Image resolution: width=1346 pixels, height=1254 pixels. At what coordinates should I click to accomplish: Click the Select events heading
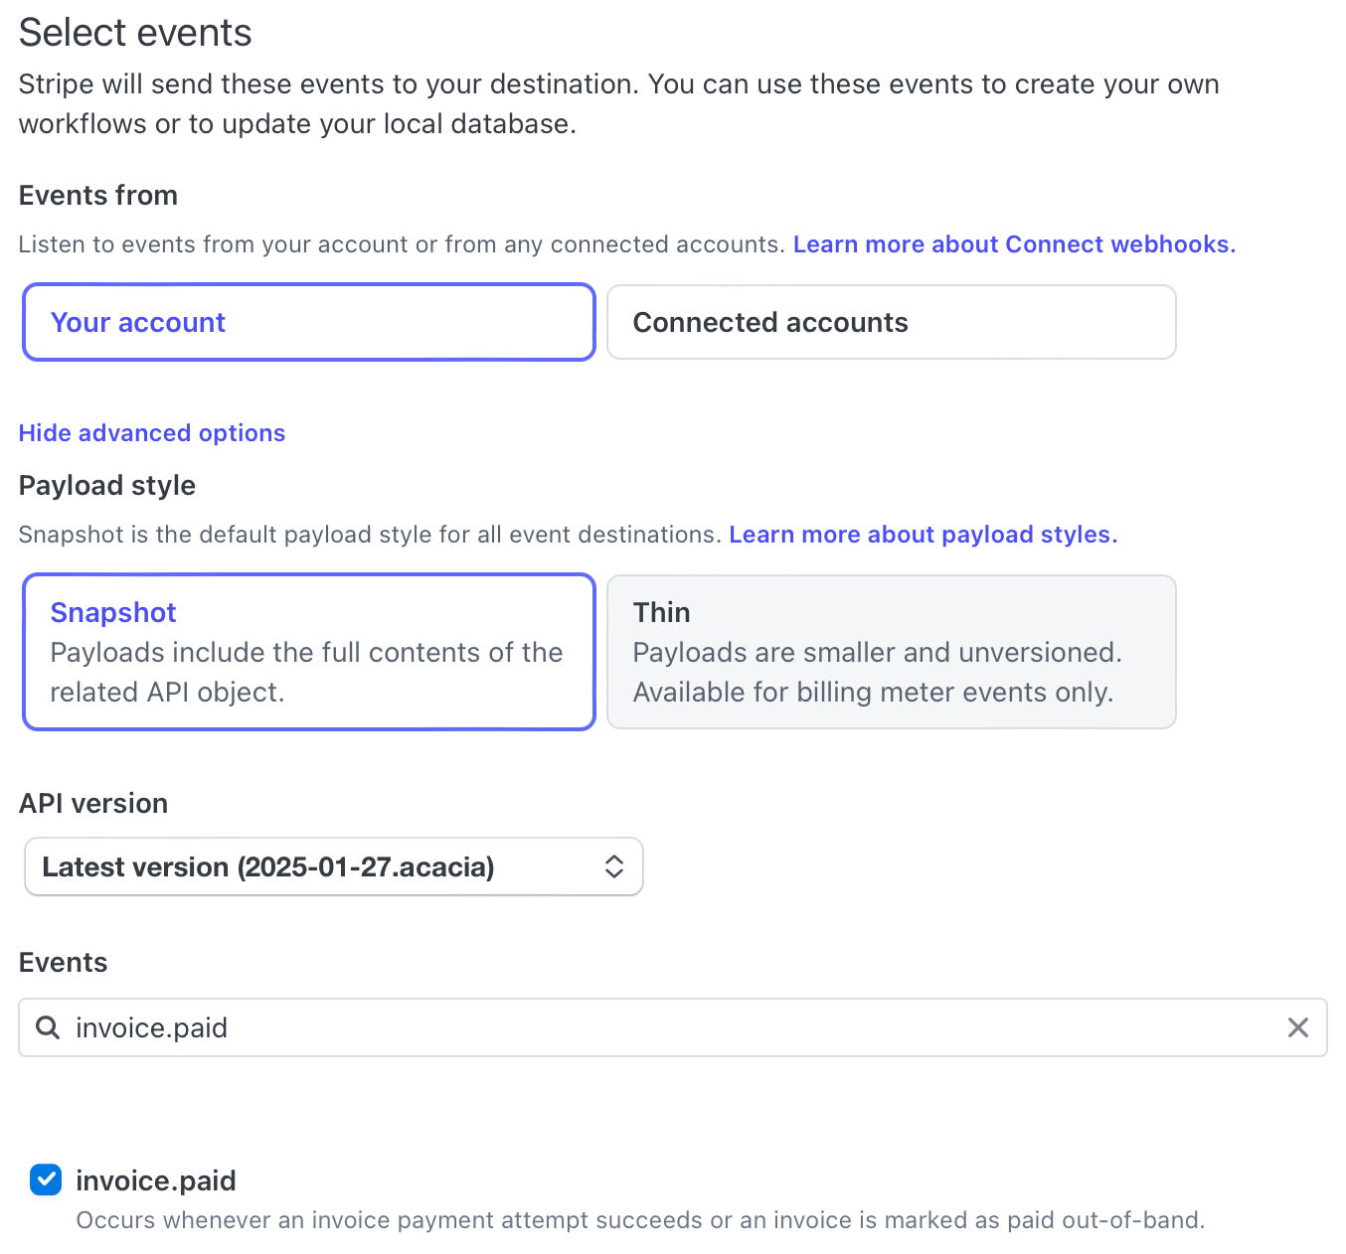(135, 33)
